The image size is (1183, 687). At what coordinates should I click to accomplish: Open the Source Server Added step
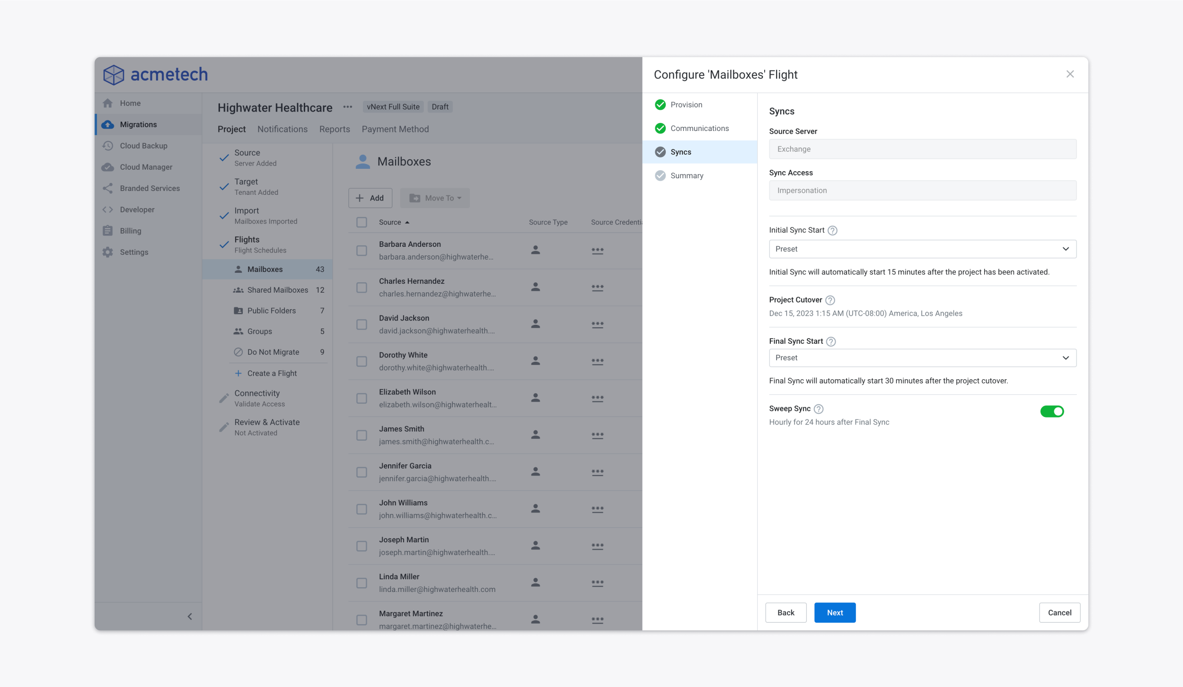pos(268,157)
